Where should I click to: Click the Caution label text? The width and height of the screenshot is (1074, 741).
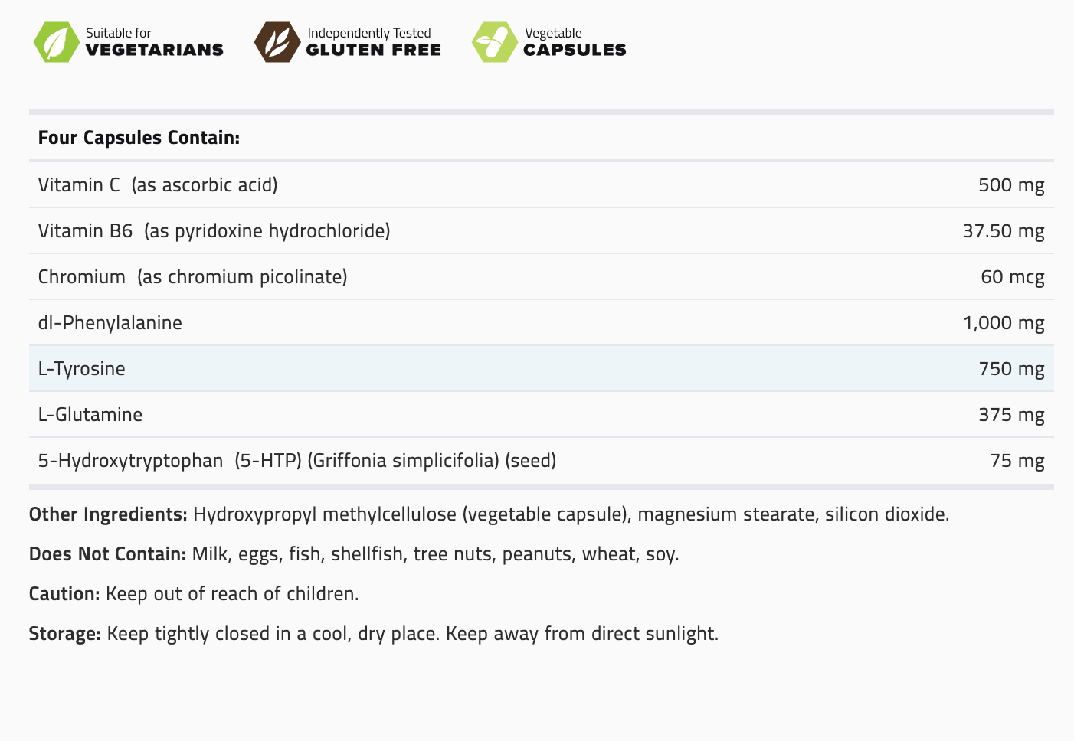click(64, 593)
